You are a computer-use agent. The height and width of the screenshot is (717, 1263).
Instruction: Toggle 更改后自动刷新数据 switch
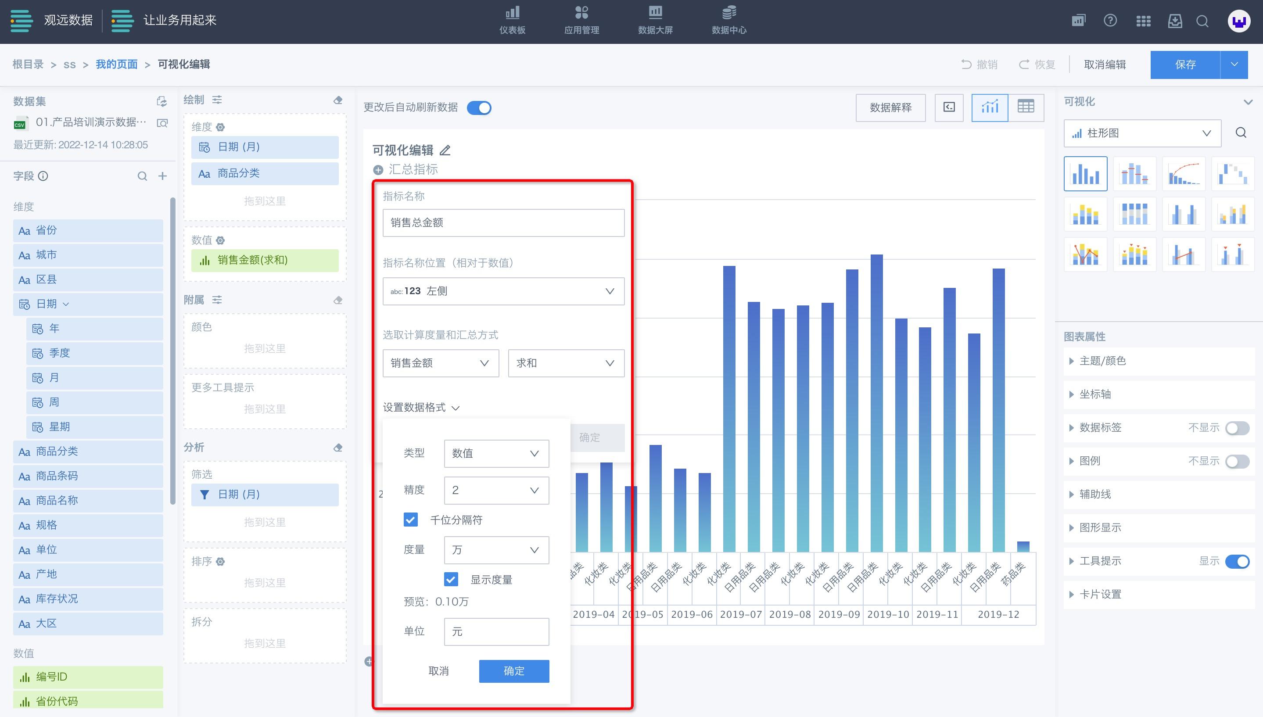pos(479,108)
